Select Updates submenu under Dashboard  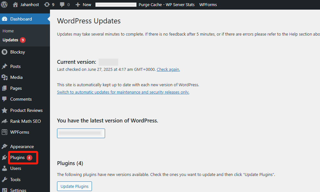(x=10, y=40)
